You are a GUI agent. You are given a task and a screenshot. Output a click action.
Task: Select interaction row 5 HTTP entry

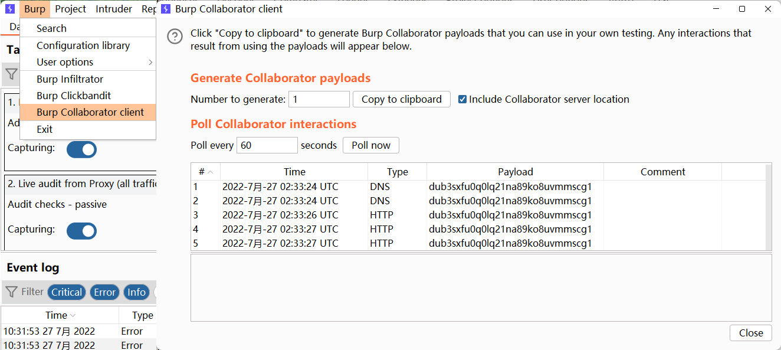[x=478, y=243]
